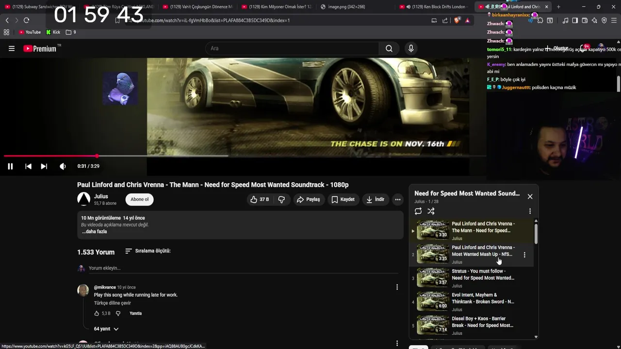Dislike the video
The height and width of the screenshot is (349, 621).
[x=281, y=199]
